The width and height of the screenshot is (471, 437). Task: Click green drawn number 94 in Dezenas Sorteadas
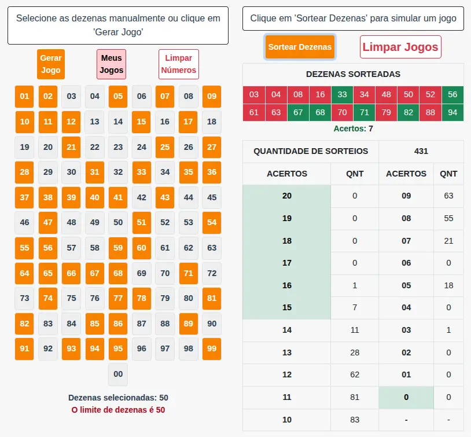[452, 112]
